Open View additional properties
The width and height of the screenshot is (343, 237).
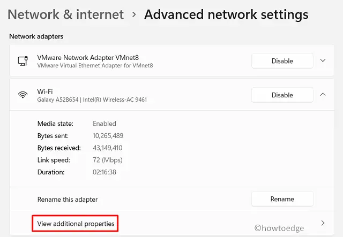[76, 223]
